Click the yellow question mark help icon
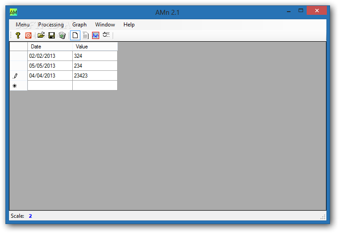The height and width of the screenshot is (233, 339). pyautogui.click(x=18, y=35)
